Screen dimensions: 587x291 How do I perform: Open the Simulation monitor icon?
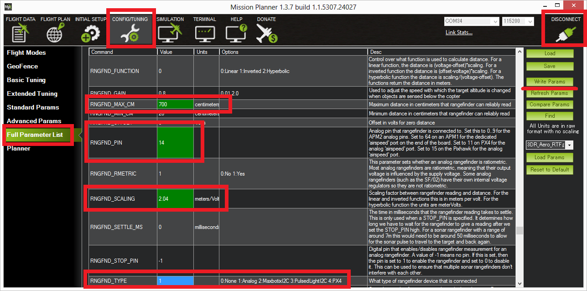click(x=170, y=34)
